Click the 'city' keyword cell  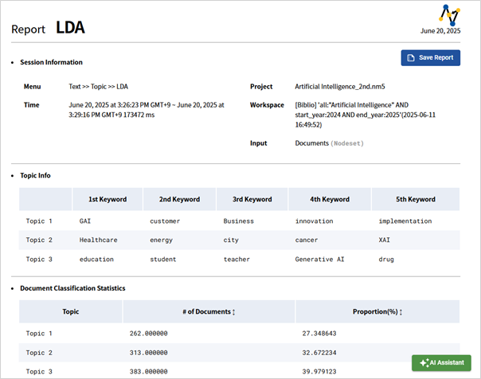point(231,240)
